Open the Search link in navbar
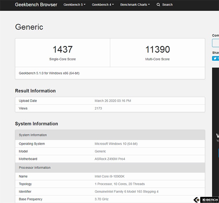 pyautogui.click(x=167, y=5)
